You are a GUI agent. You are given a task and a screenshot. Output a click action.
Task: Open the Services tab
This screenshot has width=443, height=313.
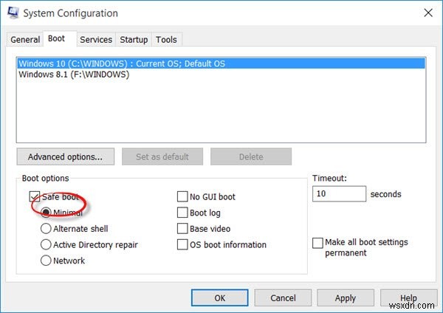coord(96,40)
